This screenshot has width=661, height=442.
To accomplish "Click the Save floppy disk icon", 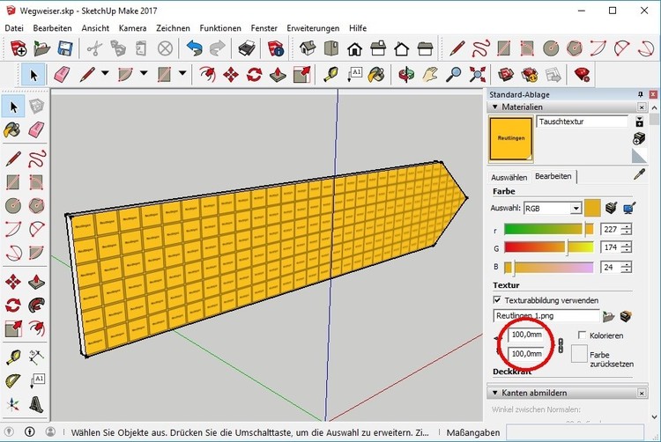I will pos(65,48).
